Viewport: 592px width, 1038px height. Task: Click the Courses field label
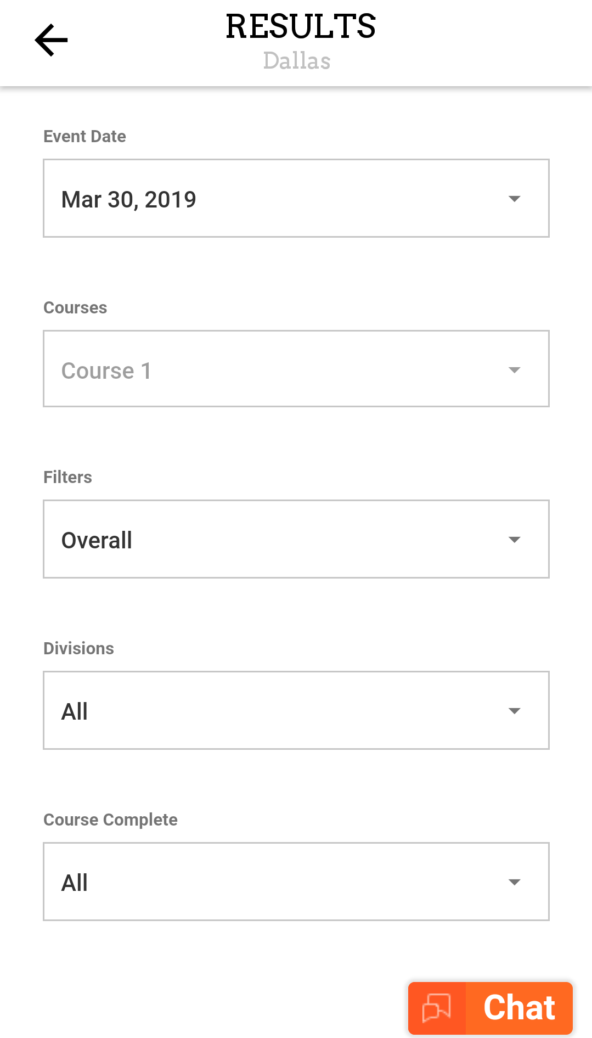pos(75,307)
